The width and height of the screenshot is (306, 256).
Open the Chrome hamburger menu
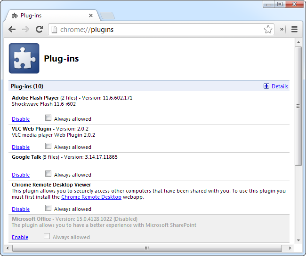(x=294, y=30)
